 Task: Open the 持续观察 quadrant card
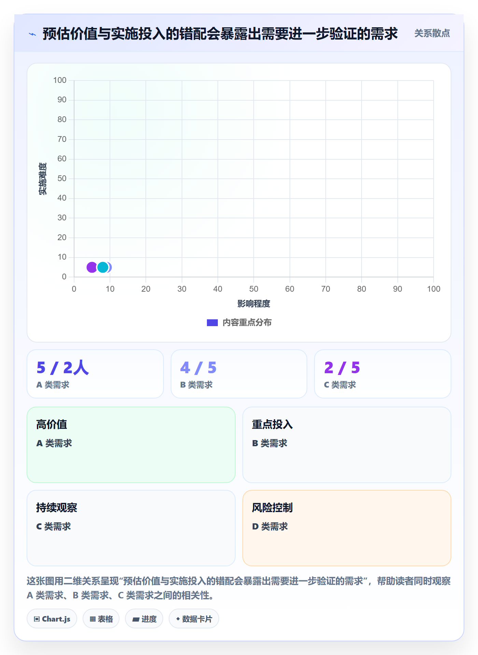click(131, 528)
